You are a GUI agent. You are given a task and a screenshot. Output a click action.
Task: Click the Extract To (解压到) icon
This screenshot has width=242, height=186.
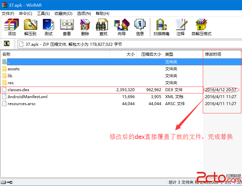(x=30, y=25)
